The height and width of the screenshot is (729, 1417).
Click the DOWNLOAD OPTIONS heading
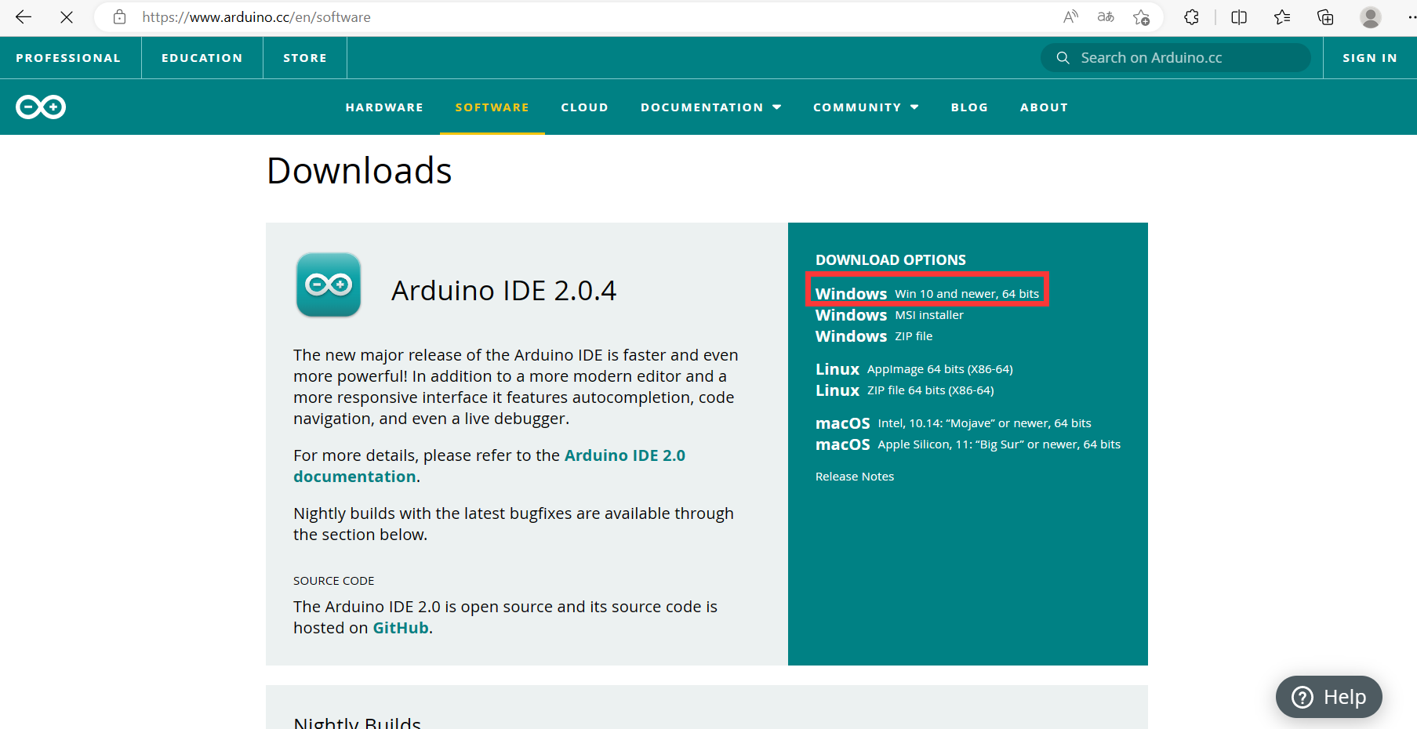(x=891, y=260)
